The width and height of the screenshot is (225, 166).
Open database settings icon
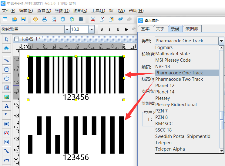click(63, 19)
